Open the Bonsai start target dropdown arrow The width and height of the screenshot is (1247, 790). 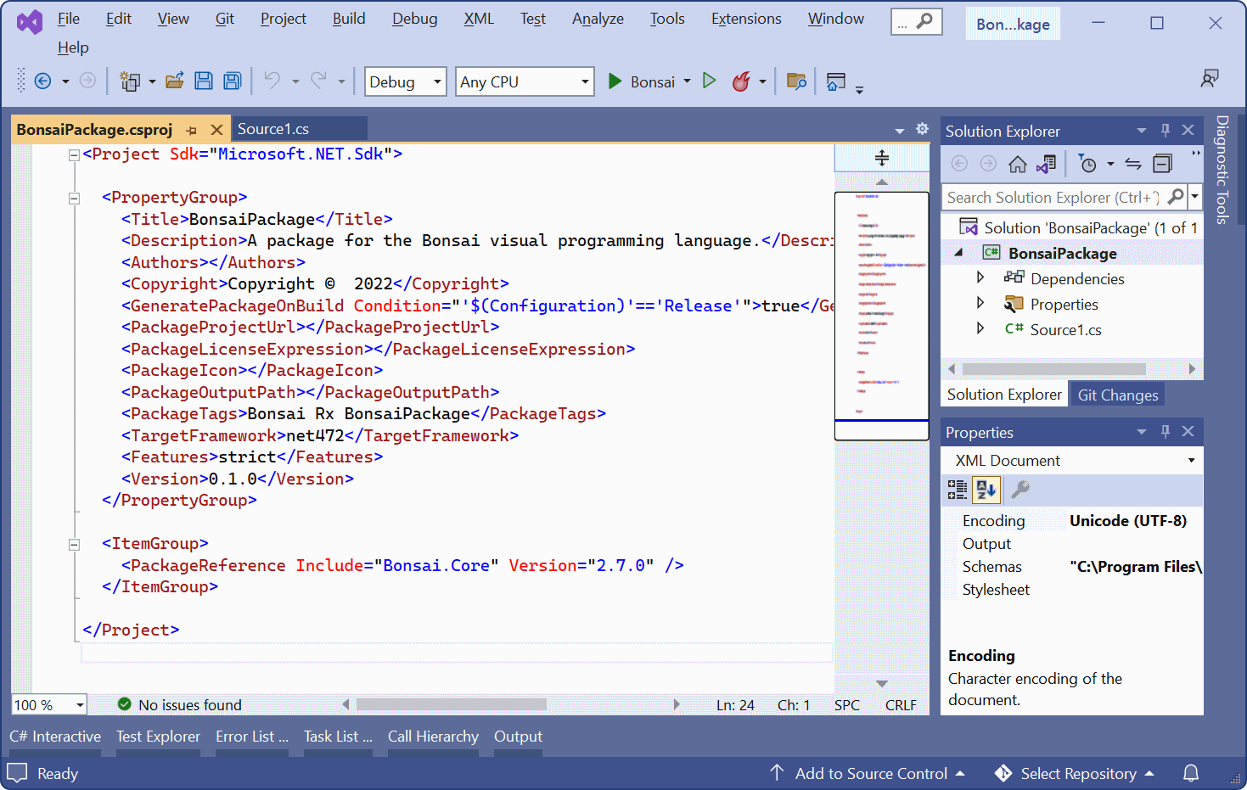point(687,81)
